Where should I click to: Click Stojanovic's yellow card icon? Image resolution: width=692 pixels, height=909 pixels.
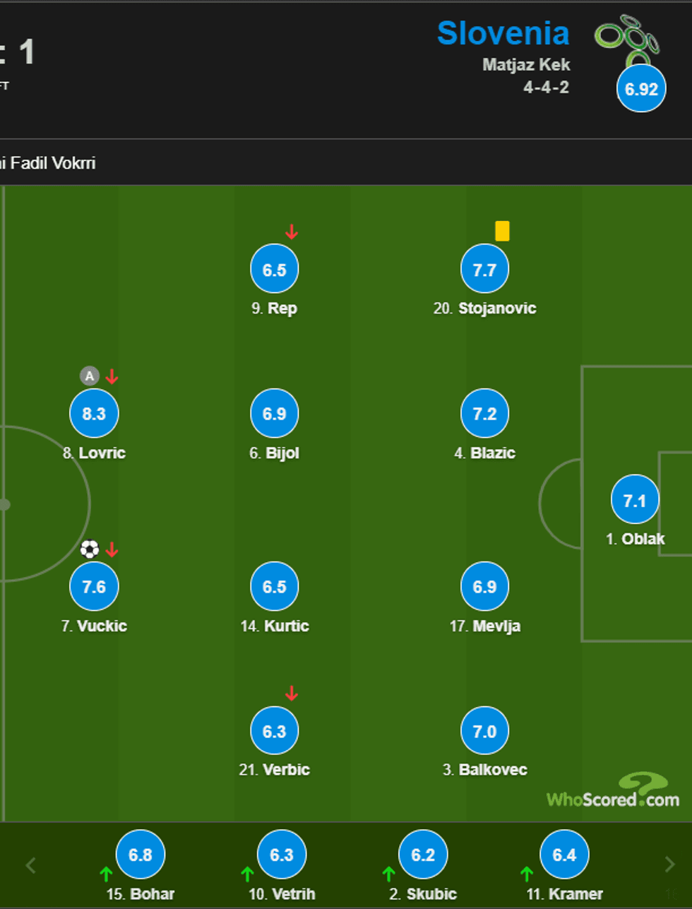(502, 231)
